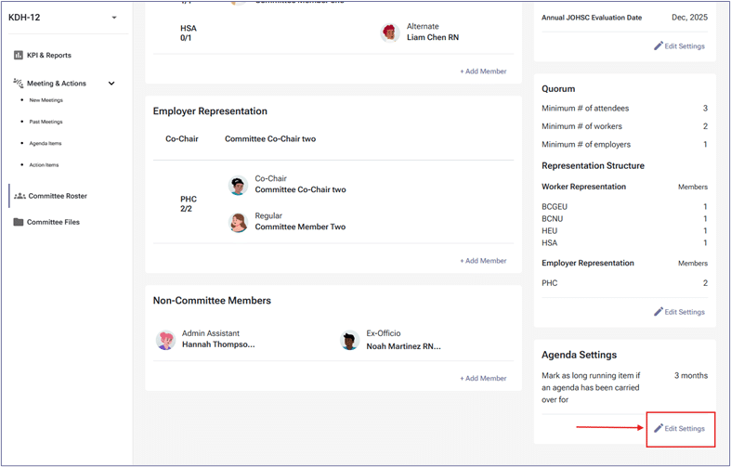The height and width of the screenshot is (467, 731).
Task: Go to Past Meetings page
Action: (x=46, y=122)
